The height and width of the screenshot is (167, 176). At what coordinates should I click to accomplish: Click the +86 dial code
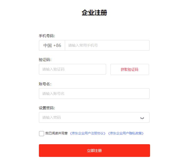[x=57, y=45]
